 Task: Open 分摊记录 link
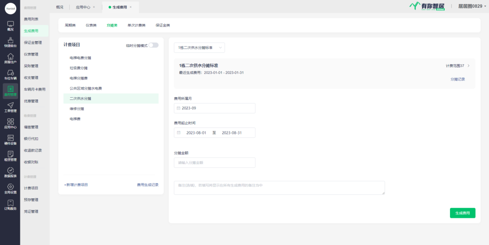coord(457,79)
